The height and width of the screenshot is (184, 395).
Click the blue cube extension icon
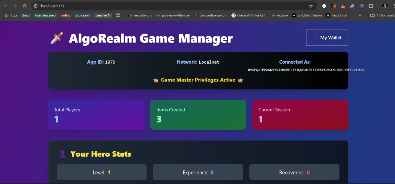point(361,6)
